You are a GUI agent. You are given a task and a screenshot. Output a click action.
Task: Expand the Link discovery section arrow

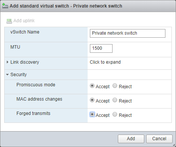[8, 62]
